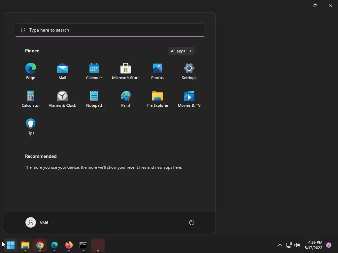Click the power button icon
This screenshot has width=338, height=253.
coord(192,222)
